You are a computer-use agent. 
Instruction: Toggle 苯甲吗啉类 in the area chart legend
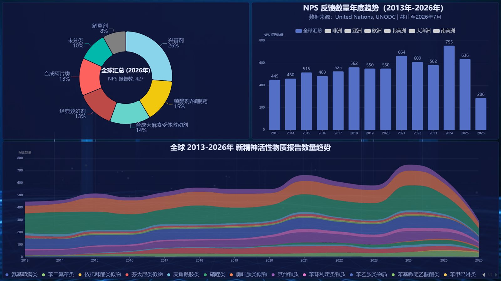pyautogui.click(x=460, y=274)
